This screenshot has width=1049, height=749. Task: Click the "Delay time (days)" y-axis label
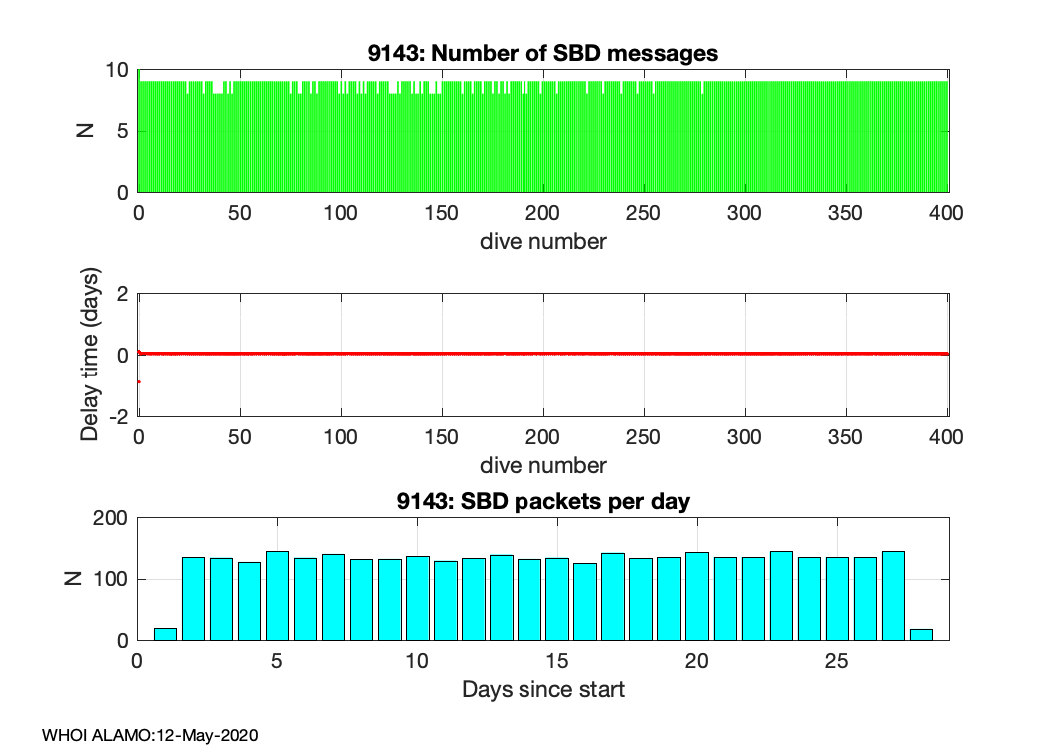[x=91, y=355]
